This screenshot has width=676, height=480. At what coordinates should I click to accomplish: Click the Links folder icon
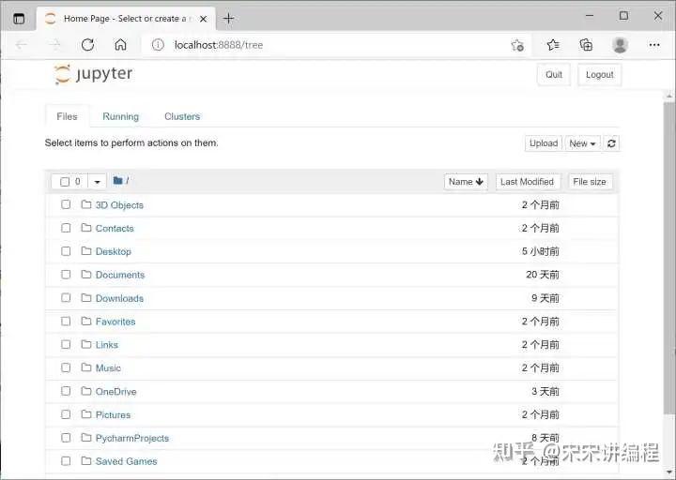[x=86, y=344]
